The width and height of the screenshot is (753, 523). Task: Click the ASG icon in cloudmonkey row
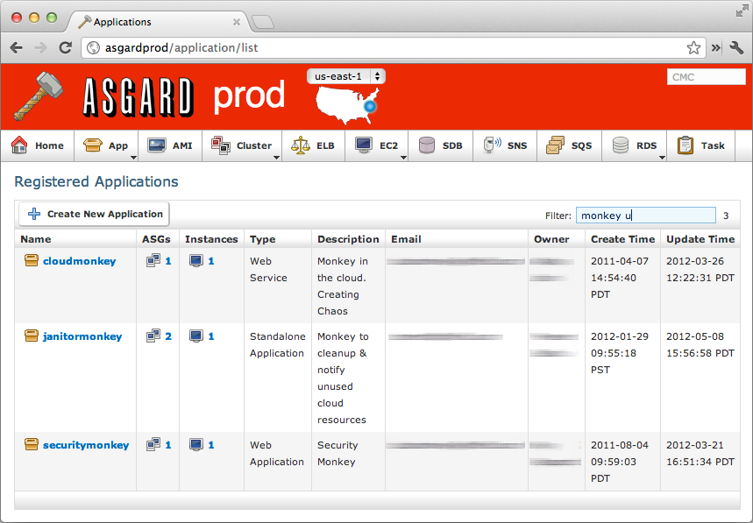click(x=153, y=260)
